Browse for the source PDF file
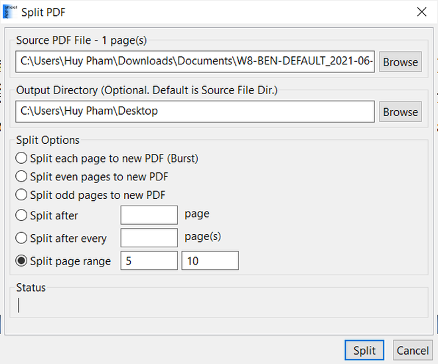Screen dimensions: 438x364 click(x=400, y=62)
